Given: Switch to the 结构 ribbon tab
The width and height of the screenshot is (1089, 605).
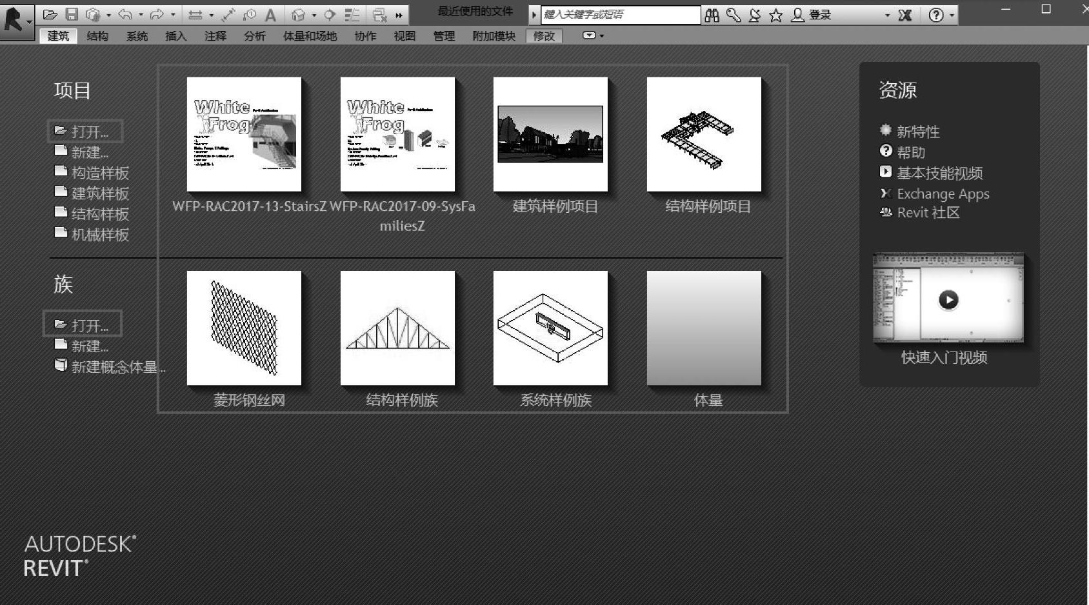Looking at the screenshot, I should (x=97, y=36).
